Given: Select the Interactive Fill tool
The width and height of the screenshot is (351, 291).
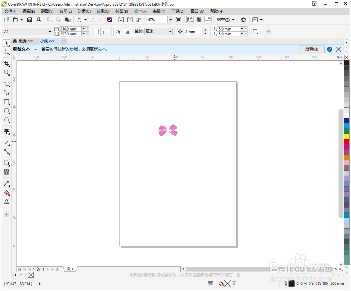Looking at the screenshot, I should 6,192.
